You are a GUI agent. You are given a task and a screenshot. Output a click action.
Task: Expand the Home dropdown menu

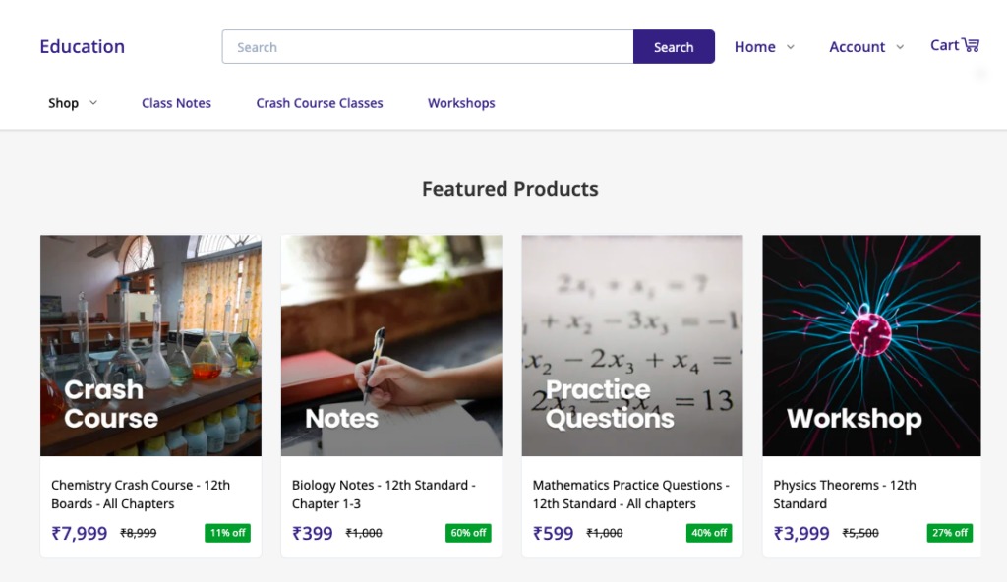tap(764, 47)
